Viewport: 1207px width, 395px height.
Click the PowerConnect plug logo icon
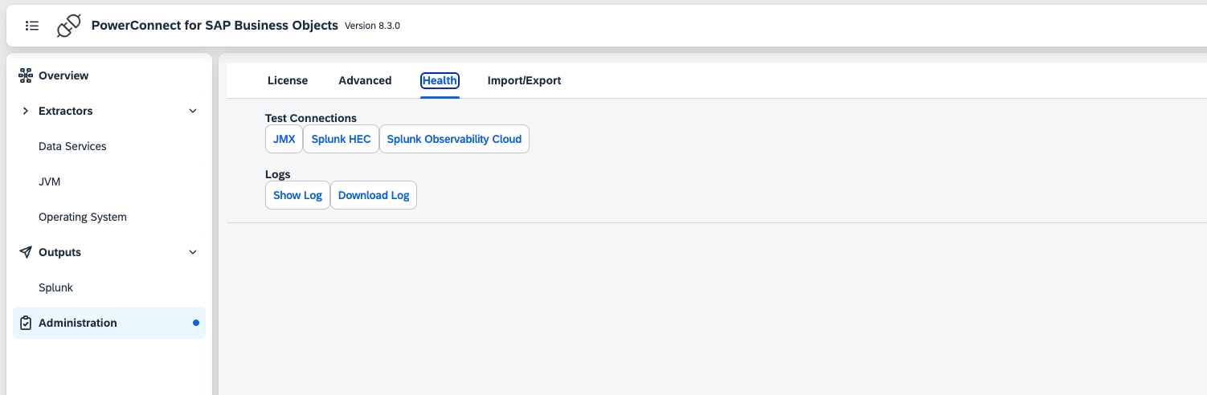(x=69, y=26)
